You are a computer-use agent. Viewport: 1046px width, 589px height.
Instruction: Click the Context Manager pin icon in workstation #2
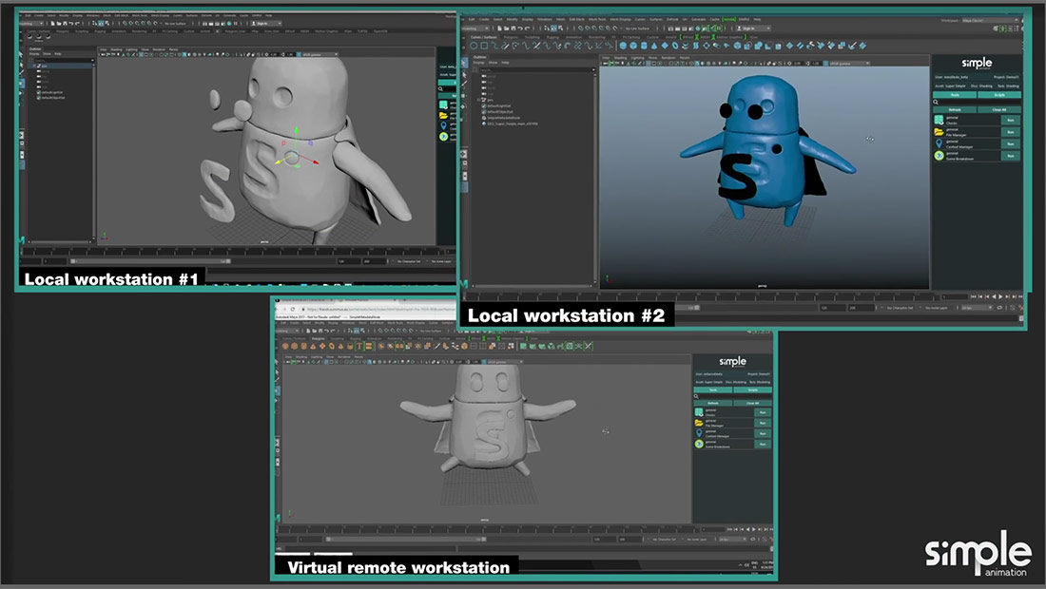pyautogui.click(x=939, y=144)
